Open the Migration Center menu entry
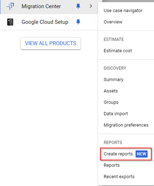The width and height of the screenshot is (154, 186). pyautogui.click(x=41, y=6)
